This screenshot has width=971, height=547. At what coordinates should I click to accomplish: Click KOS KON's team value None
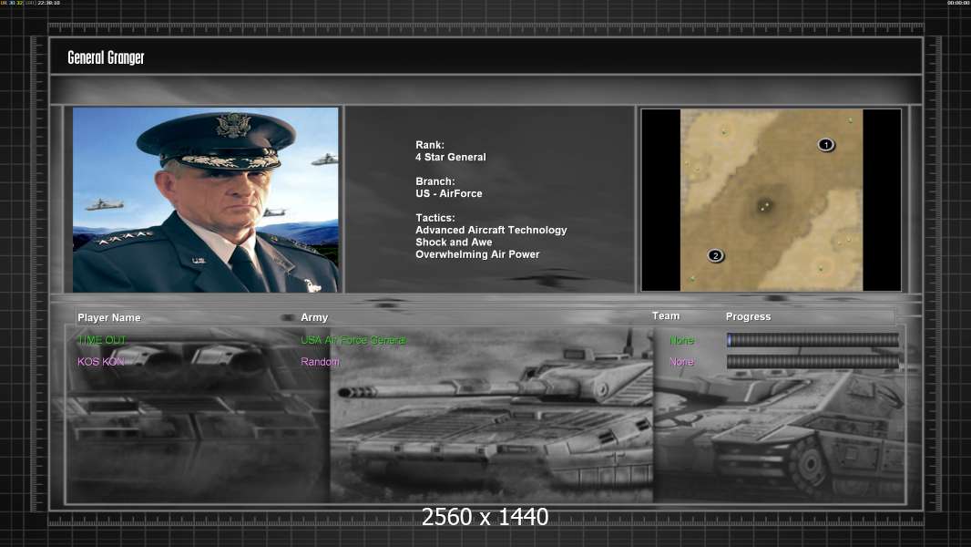coord(682,362)
